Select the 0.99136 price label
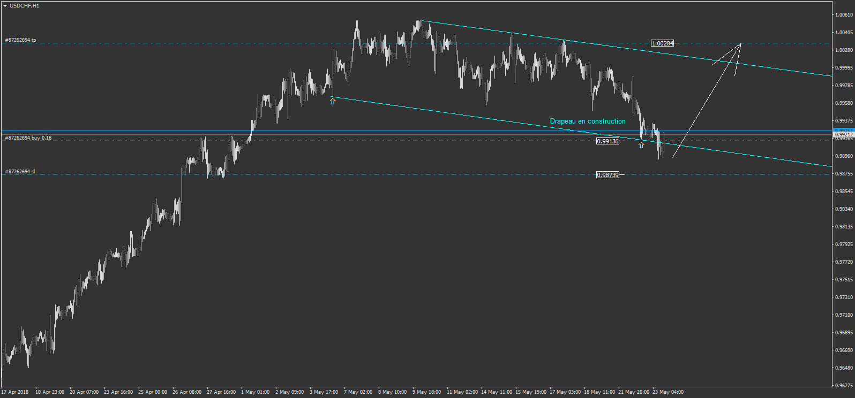The height and width of the screenshot is (398, 855). point(607,141)
